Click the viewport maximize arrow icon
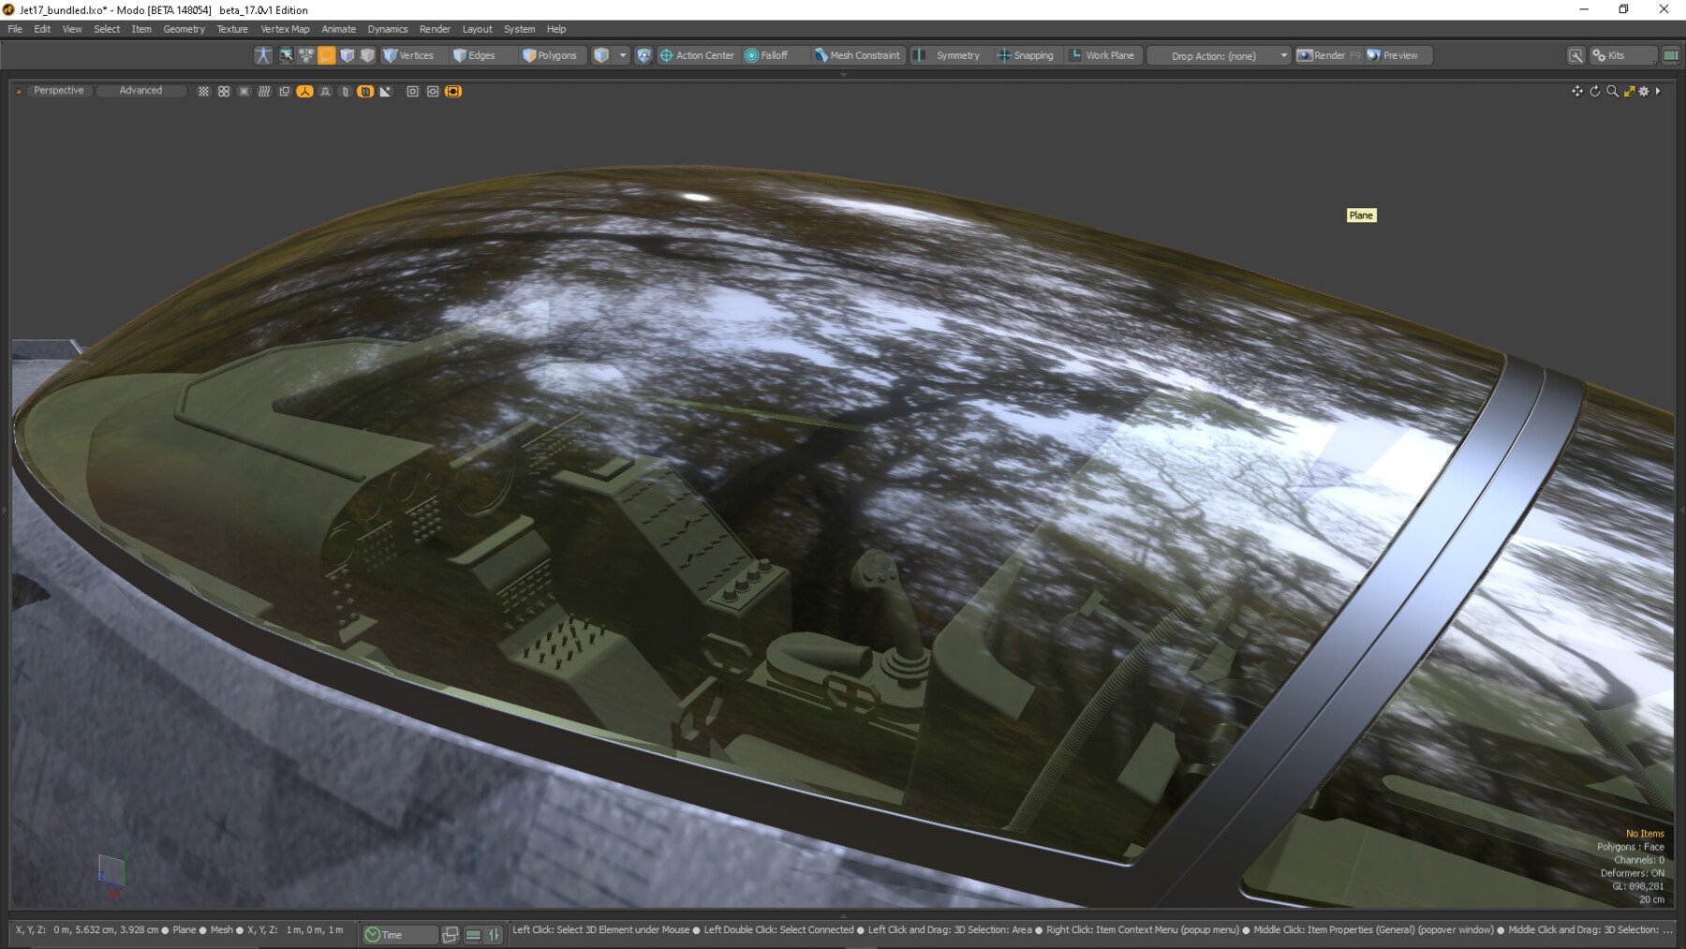This screenshot has height=949, width=1686. tap(1629, 91)
